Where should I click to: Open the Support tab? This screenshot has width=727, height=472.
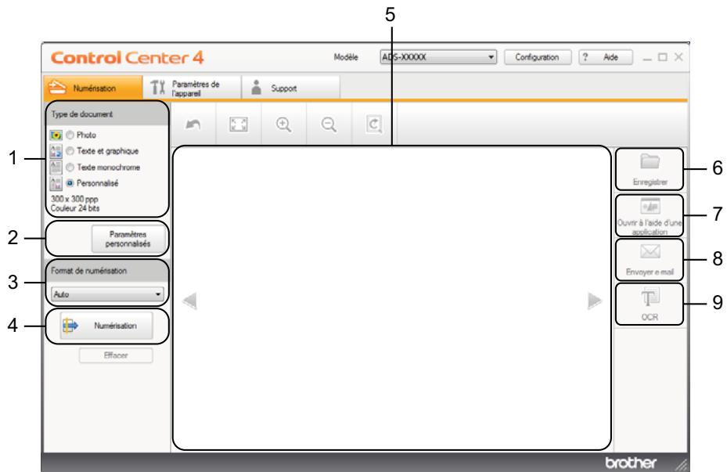[x=290, y=88]
